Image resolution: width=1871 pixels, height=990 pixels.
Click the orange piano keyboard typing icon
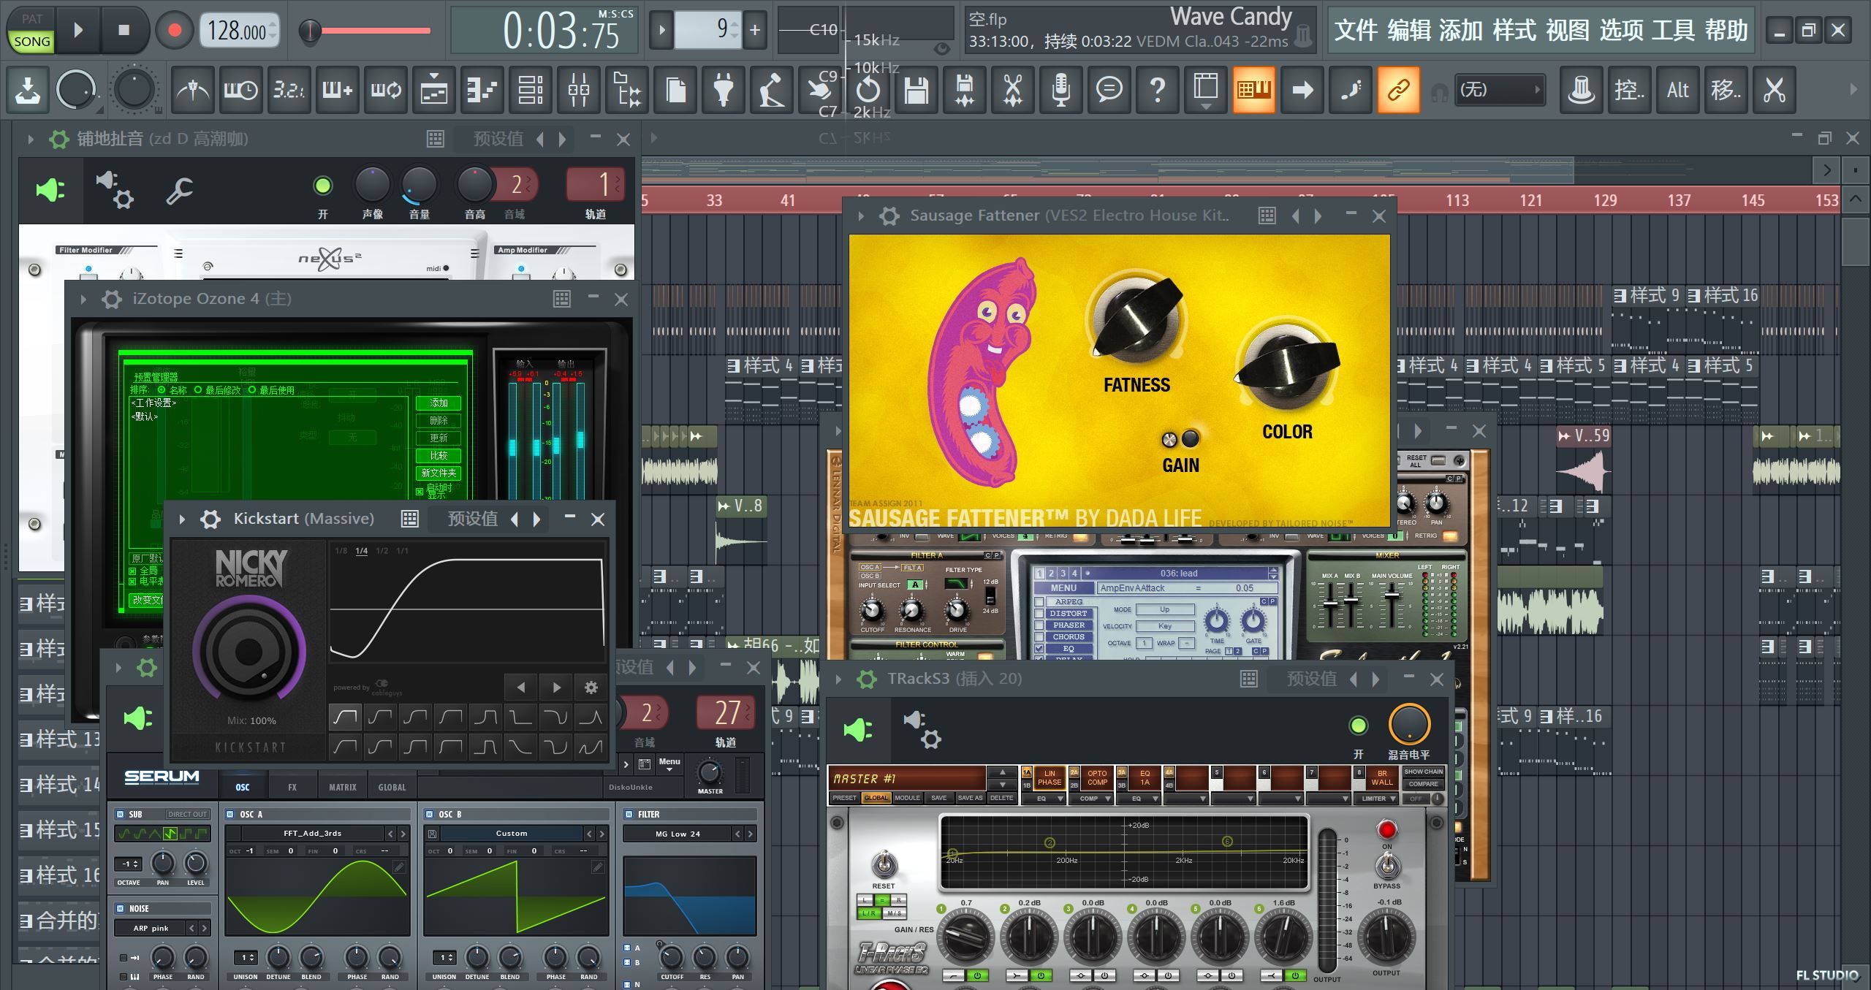coord(1253,90)
